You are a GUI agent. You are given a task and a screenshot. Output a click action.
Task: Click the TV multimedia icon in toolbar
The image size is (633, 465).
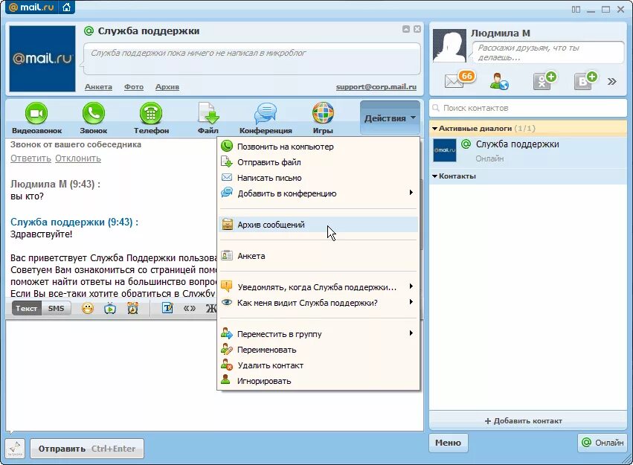click(x=110, y=309)
